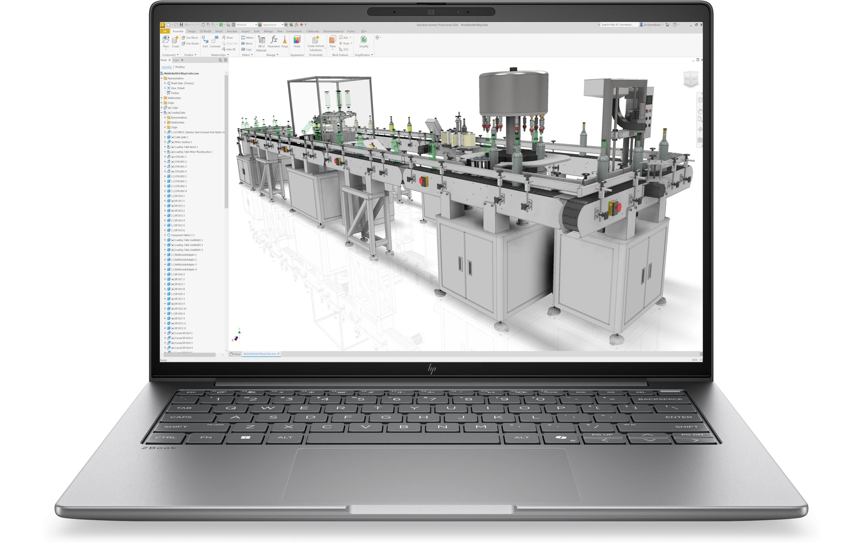Switch to the Collaborate ribbon tab
Viewport: 863px width, 543px height.
point(312,31)
